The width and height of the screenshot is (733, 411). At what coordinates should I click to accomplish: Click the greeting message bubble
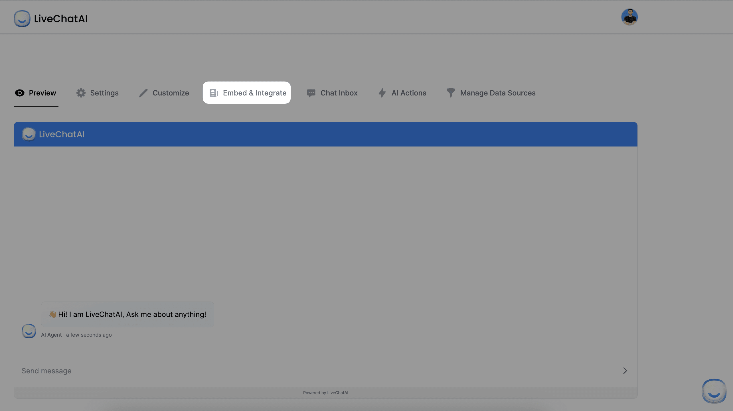pyautogui.click(x=127, y=314)
